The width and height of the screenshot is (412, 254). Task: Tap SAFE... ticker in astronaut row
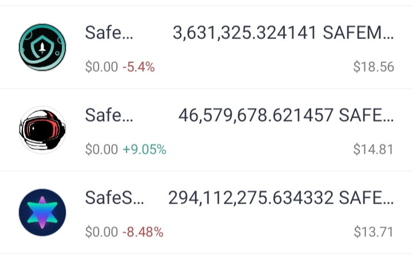366,115
